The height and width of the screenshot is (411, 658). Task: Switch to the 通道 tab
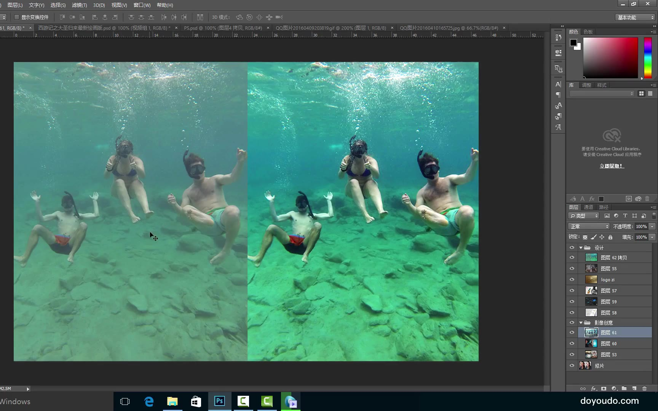click(588, 207)
